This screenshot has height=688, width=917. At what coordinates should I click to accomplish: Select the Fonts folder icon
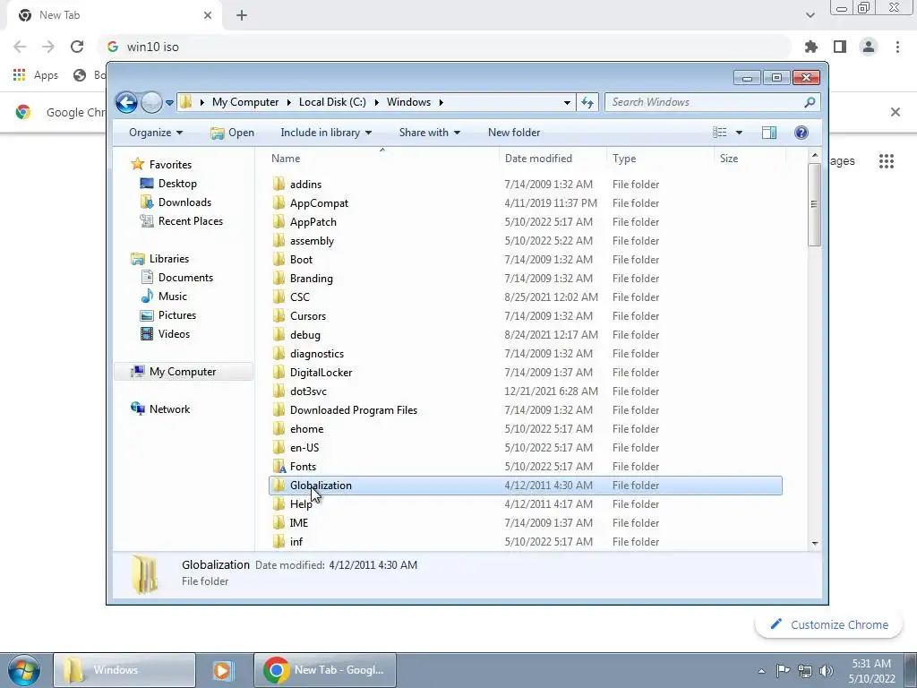[x=279, y=466]
